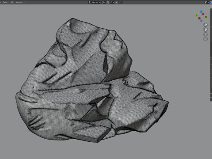Toggle the snap magnet icon
Image resolution: width=212 pixels, height=159 pixels.
108,2
